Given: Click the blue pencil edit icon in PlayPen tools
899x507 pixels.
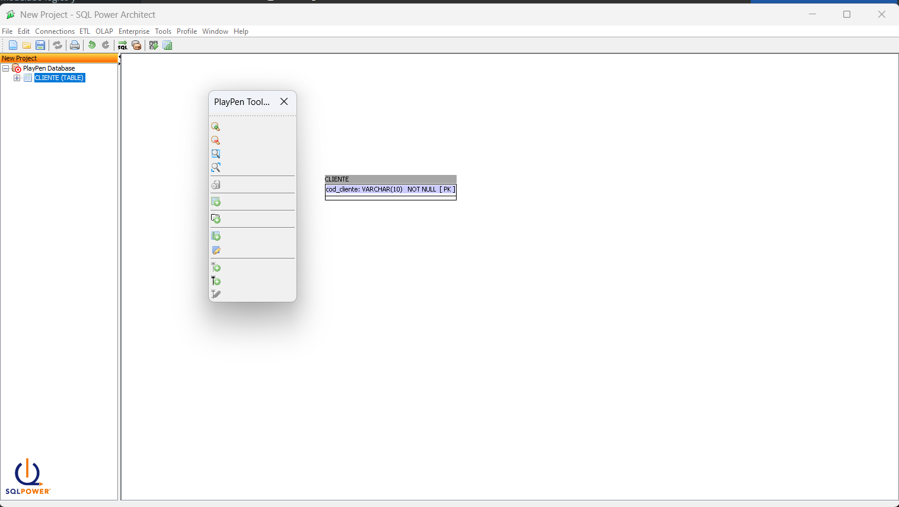Looking at the screenshot, I should [216, 250].
